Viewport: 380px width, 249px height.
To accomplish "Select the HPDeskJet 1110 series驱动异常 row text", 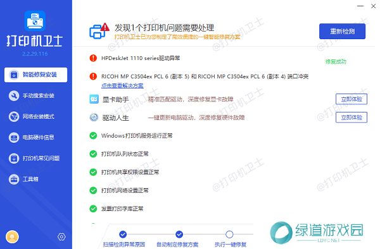I will pos(141,58).
